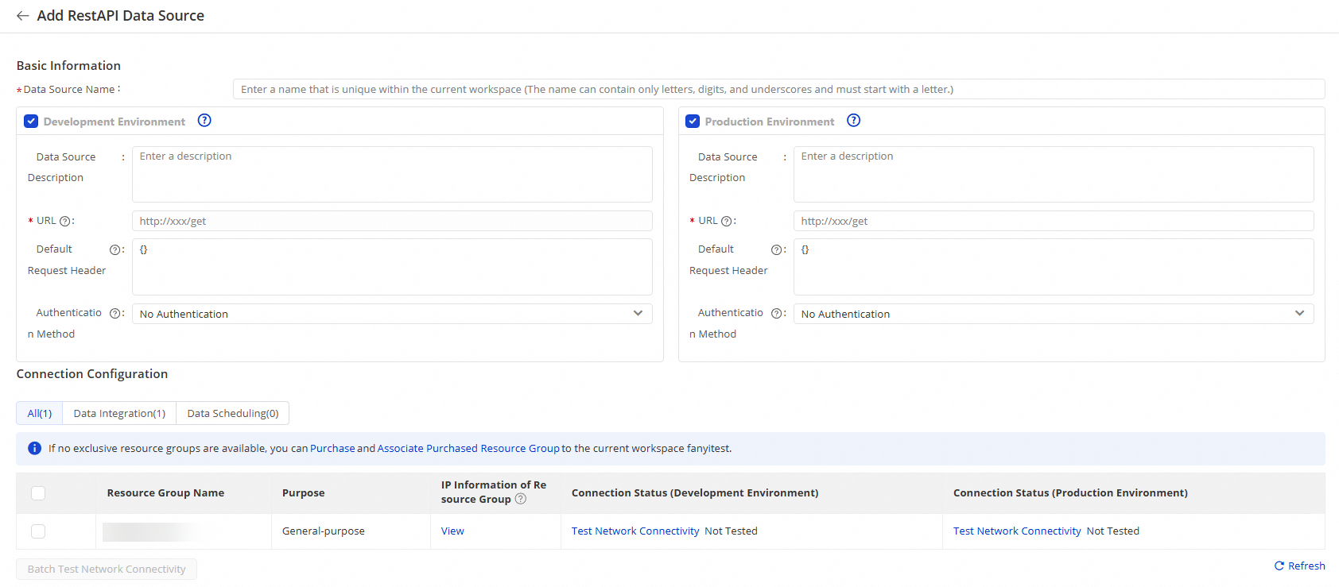Switch to the All(1) tab

tap(40, 413)
